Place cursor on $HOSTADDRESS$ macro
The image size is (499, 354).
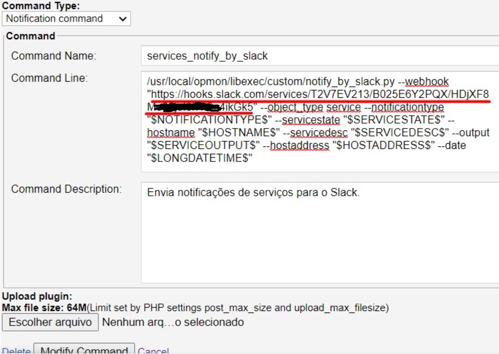[x=383, y=145]
